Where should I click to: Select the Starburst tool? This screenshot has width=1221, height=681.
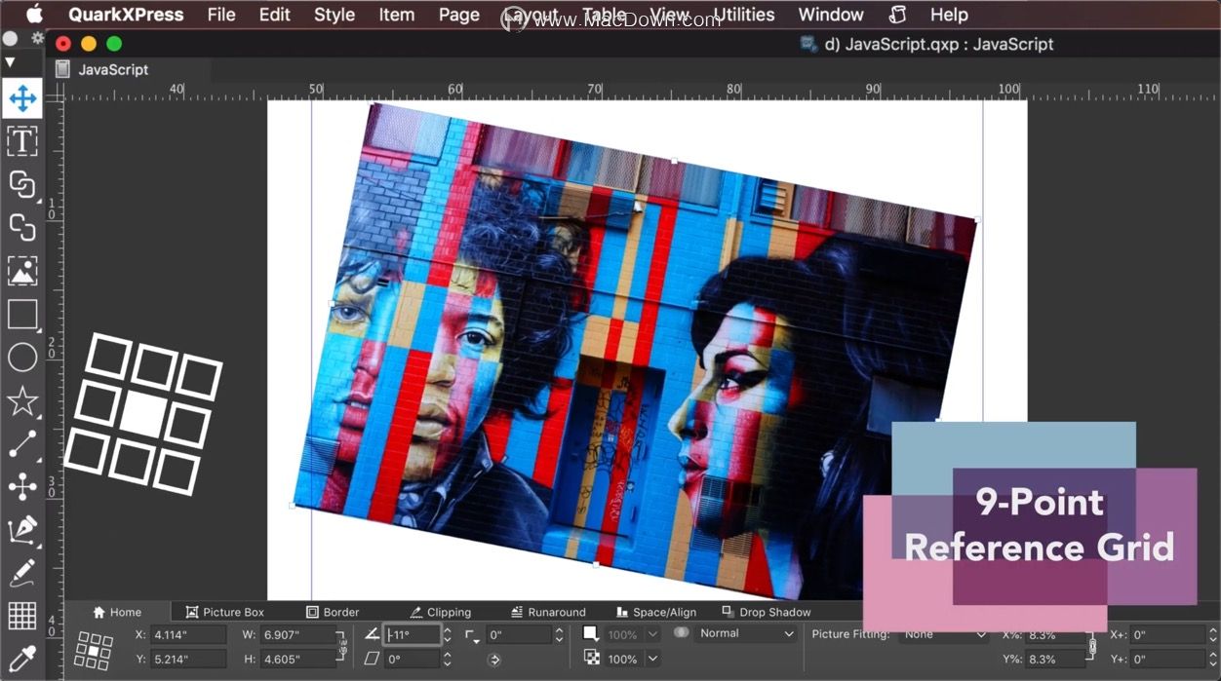22,400
